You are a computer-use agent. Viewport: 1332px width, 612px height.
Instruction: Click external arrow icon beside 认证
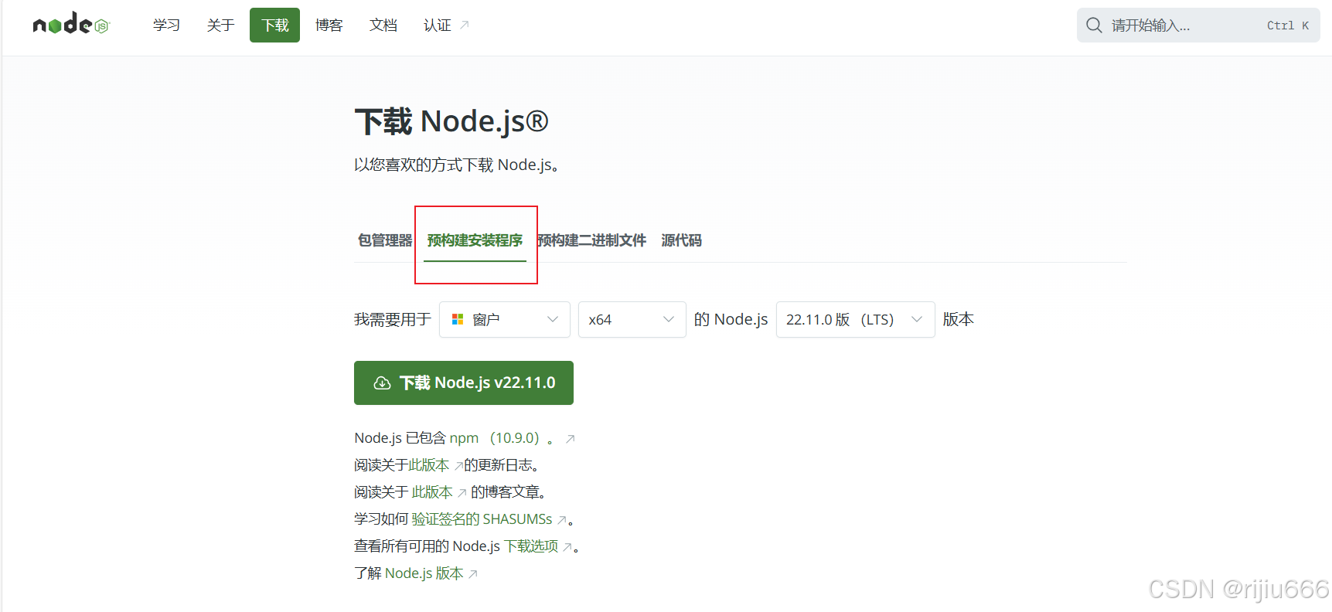pos(465,25)
